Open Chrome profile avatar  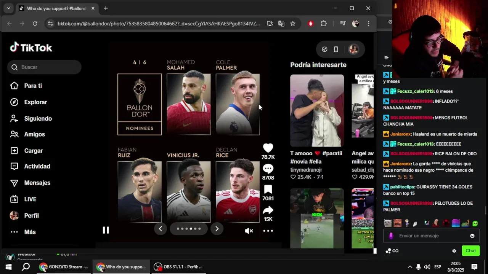point(356,24)
